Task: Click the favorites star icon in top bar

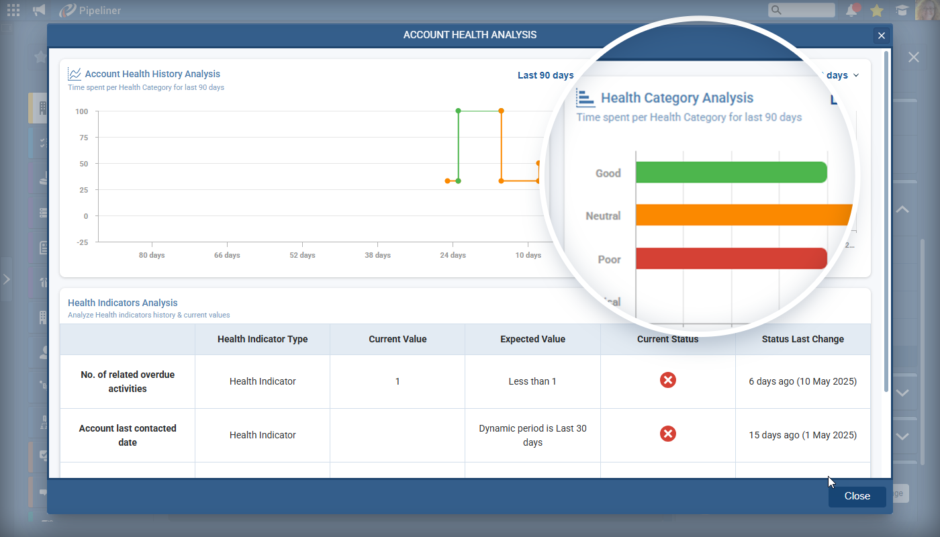Action: [x=876, y=11]
